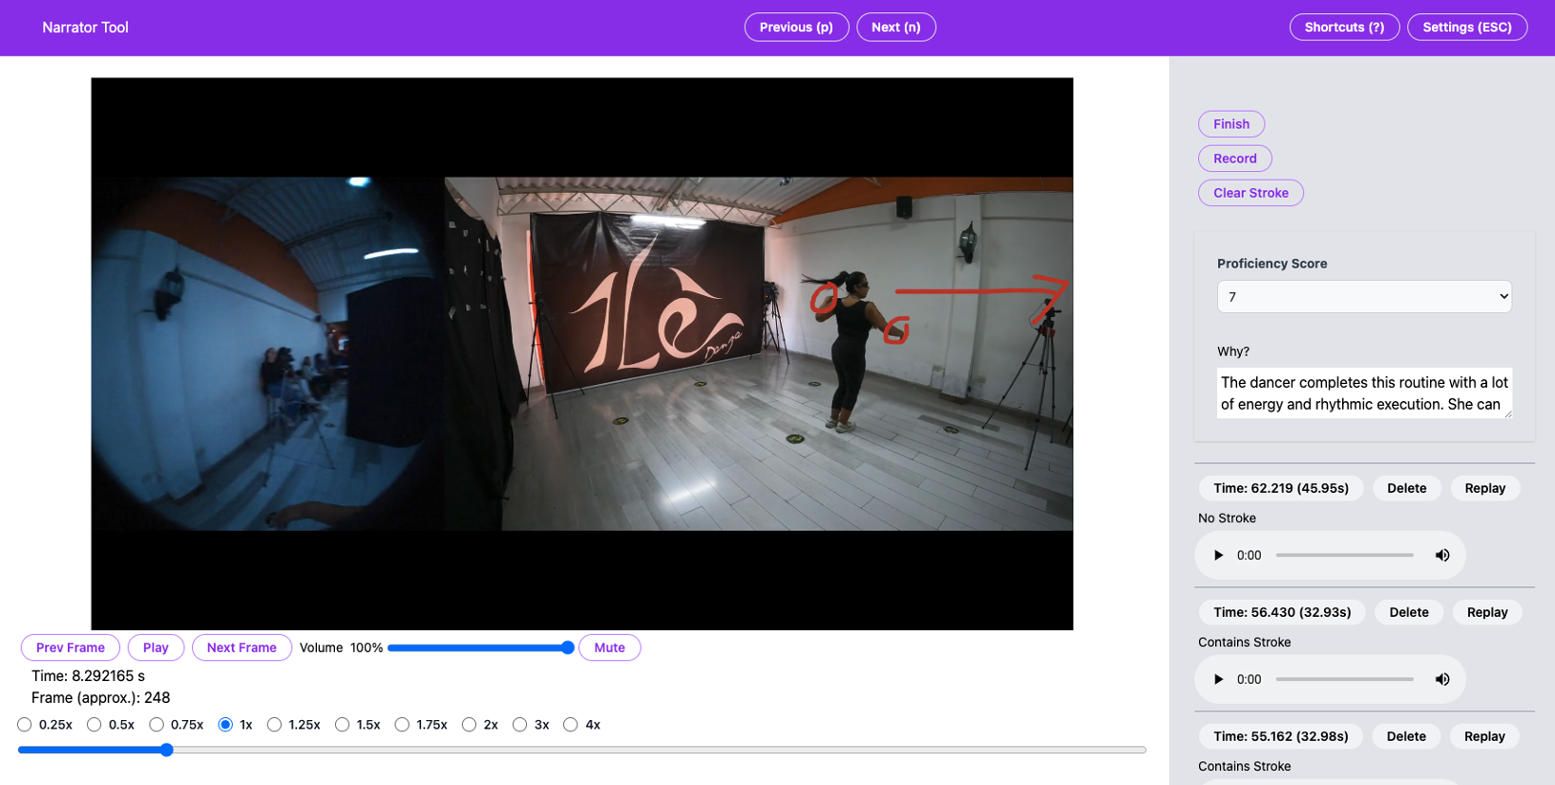The height and width of the screenshot is (785, 1555).
Task: Choose the 1.5x speed option
Action: point(342,725)
